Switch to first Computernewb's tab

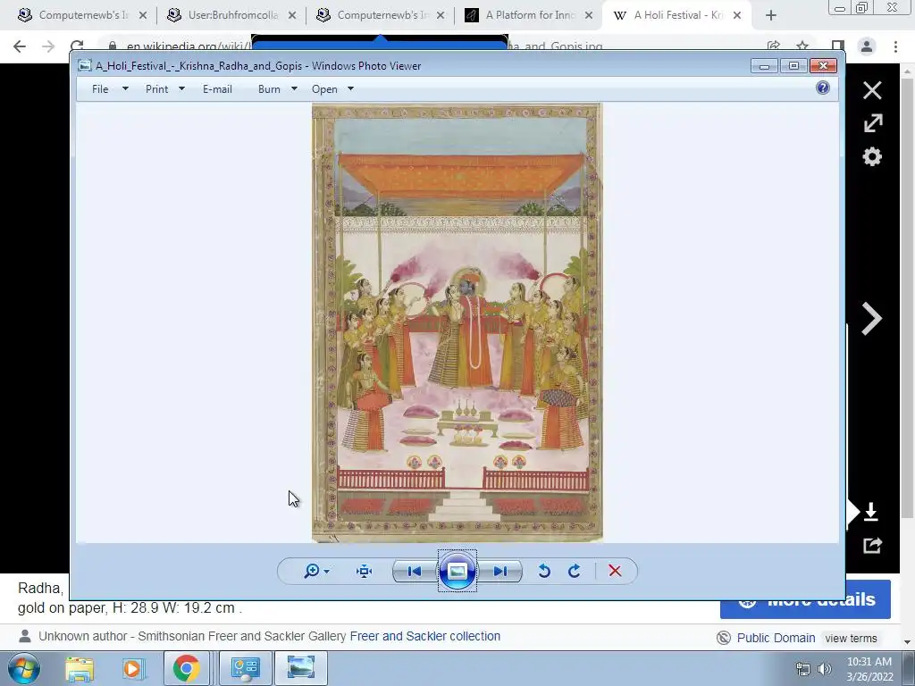[x=83, y=15]
